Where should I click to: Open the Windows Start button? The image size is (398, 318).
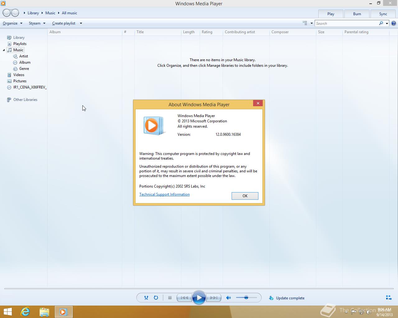(7, 312)
